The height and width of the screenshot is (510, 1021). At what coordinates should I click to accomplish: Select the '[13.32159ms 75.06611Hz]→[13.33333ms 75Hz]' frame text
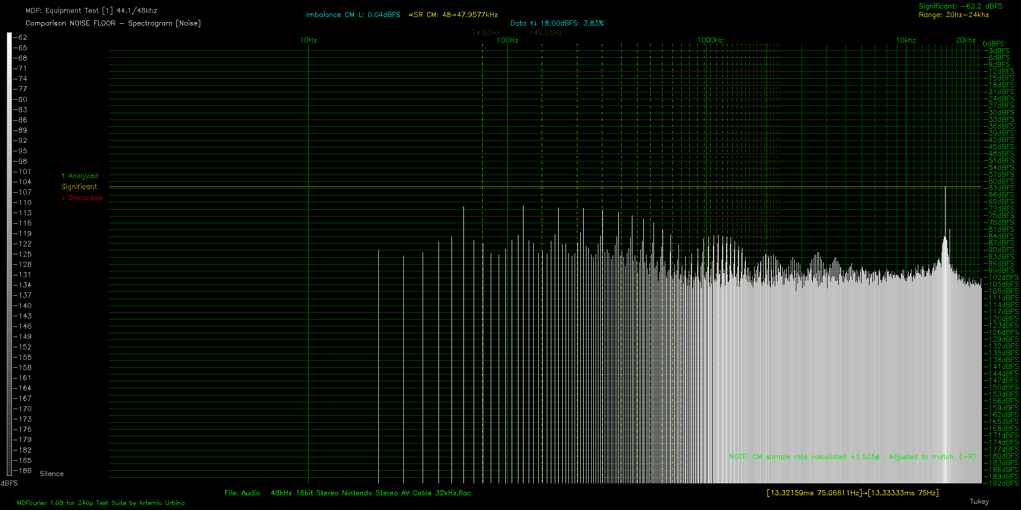click(853, 493)
